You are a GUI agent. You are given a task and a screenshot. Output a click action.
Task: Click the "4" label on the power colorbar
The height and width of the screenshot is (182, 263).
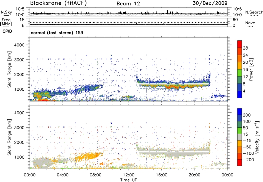coord(244,91)
